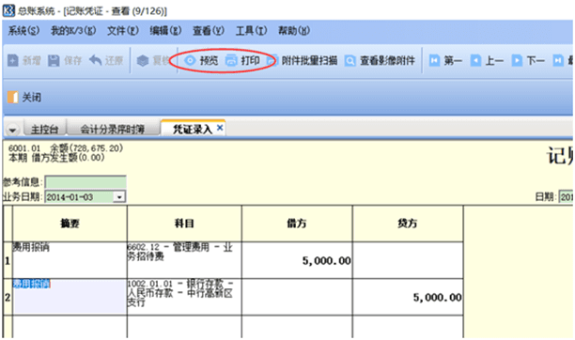Expand the tab list dropdown arrow
This screenshot has width=575, height=340.
(x=12, y=130)
